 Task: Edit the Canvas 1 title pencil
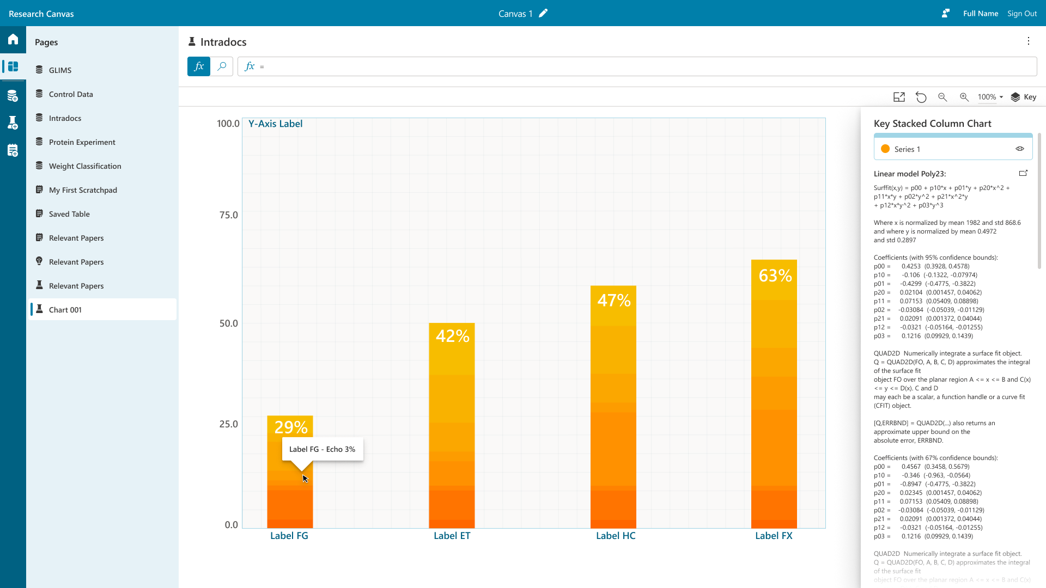point(543,14)
